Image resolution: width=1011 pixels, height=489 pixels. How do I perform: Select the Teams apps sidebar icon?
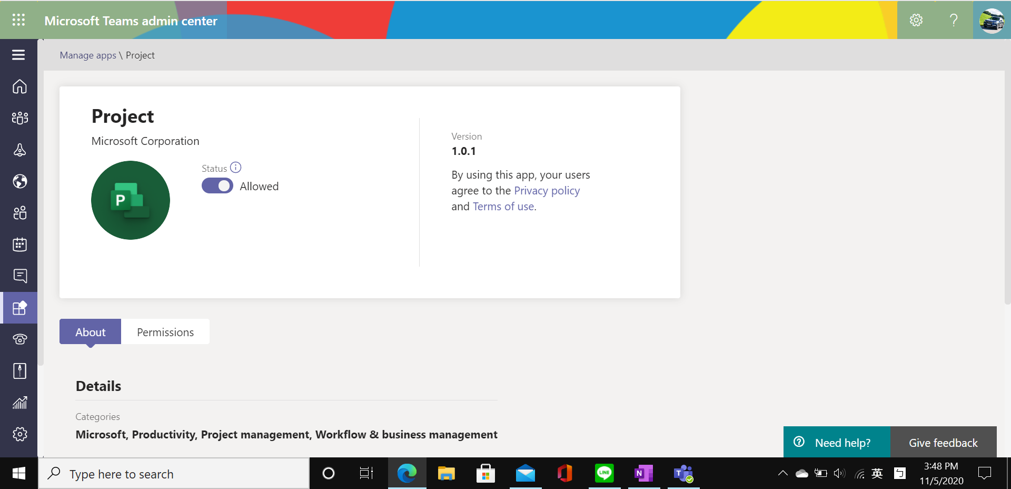[x=19, y=308]
